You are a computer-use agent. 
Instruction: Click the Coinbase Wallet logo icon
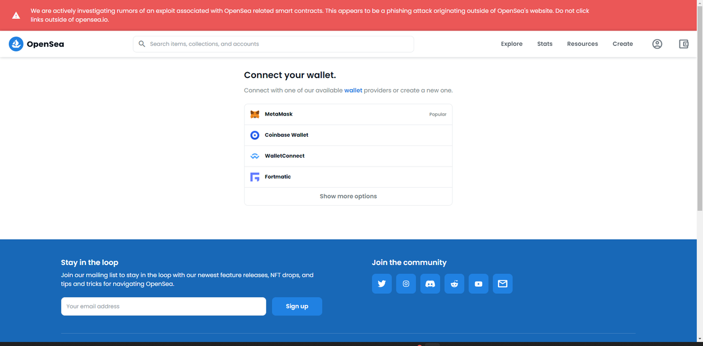[x=255, y=135]
